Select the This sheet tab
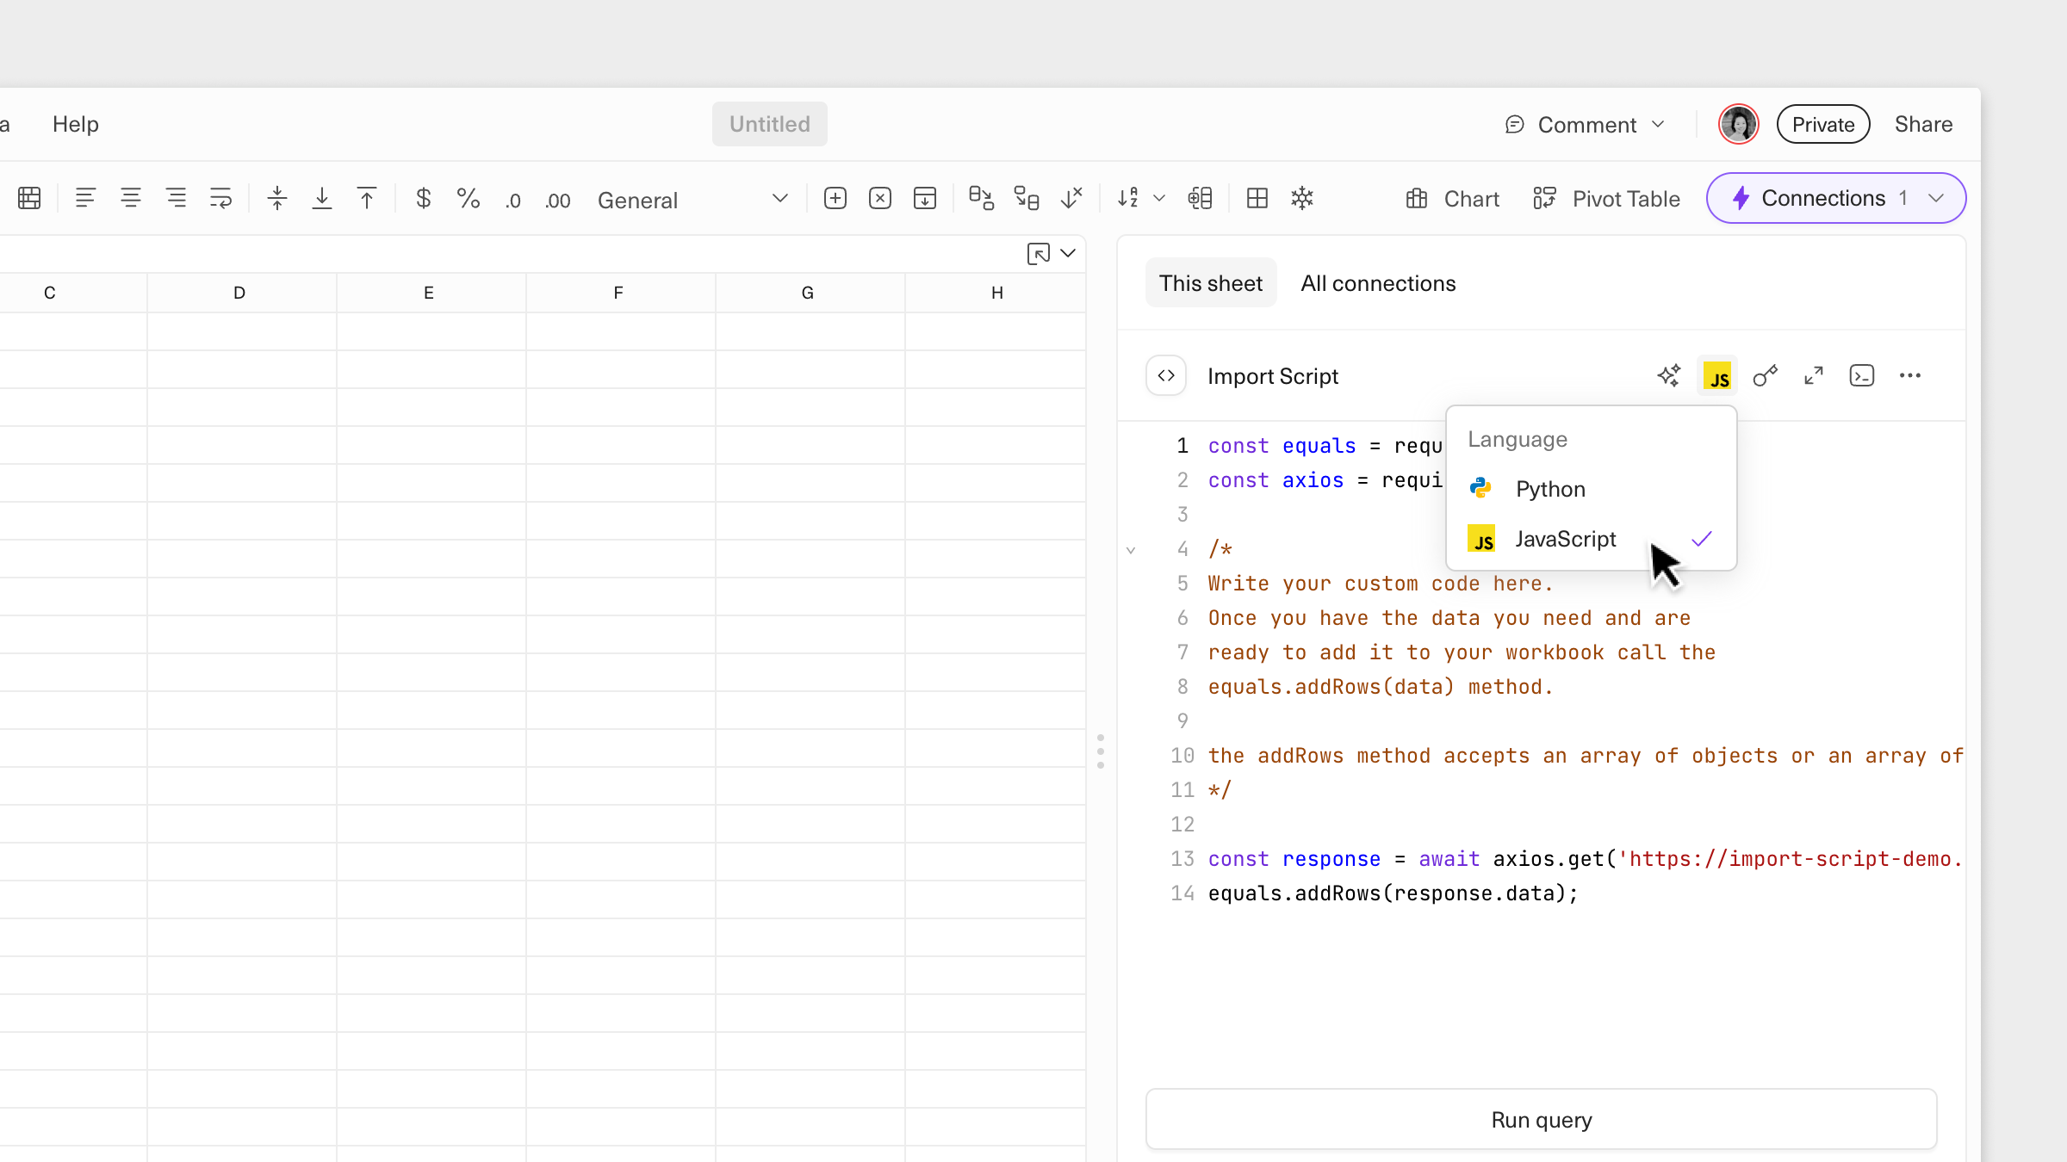Image resolution: width=2067 pixels, height=1162 pixels. [x=1211, y=282]
